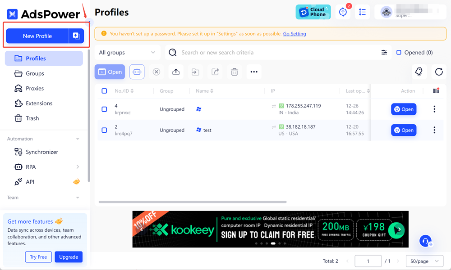The height and width of the screenshot is (270, 451).
Task: Follow the Go Setting link
Action: pyautogui.click(x=295, y=34)
